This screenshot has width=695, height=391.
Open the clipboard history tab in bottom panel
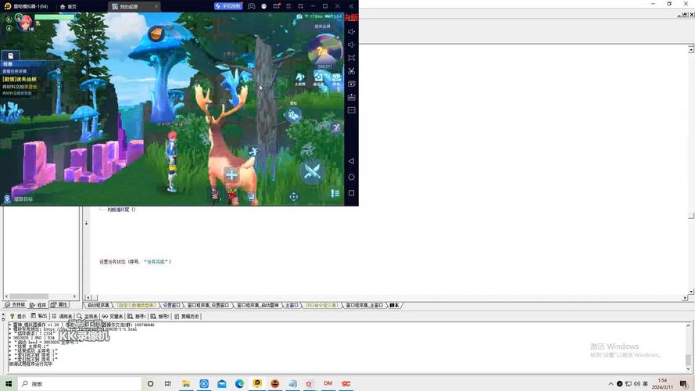[187, 317]
